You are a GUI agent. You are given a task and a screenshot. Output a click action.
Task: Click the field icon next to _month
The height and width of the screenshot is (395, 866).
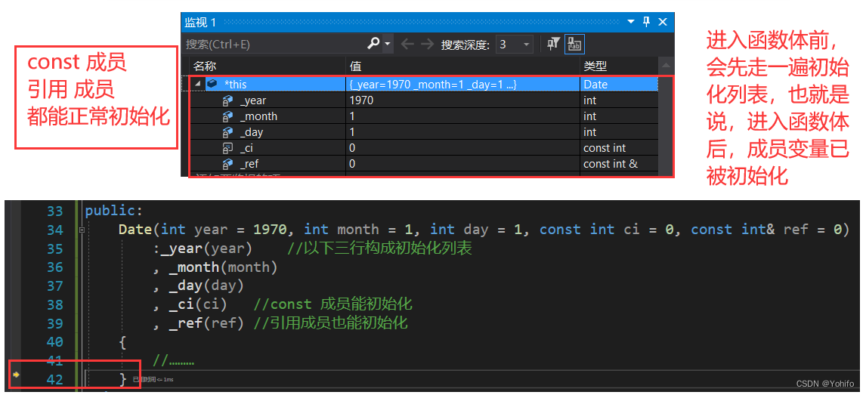(227, 116)
